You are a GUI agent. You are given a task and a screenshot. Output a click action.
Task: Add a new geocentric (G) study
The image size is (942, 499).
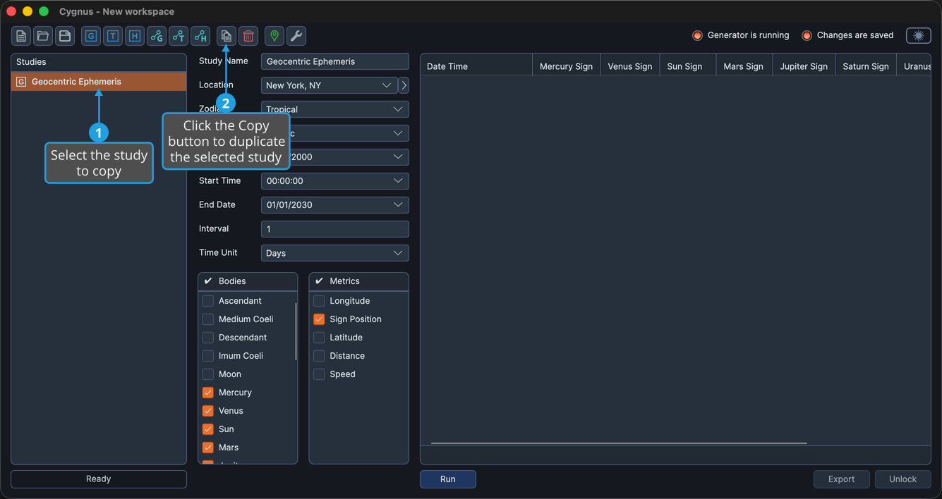pyautogui.click(x=91, y=36)
